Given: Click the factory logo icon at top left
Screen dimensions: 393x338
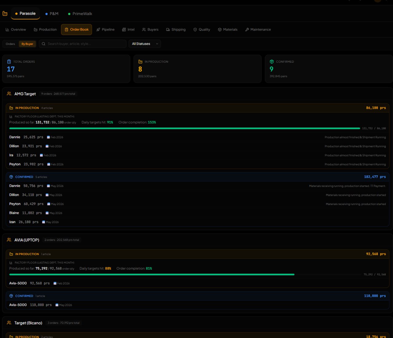Looking at the screenshot, I should (x=5, y=14).
